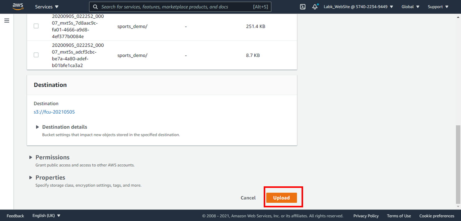
Task: Click the scrollbar down arrow
Action: (x=458, y=206)
